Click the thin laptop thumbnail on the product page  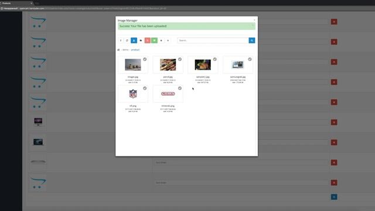click(38, 162)
